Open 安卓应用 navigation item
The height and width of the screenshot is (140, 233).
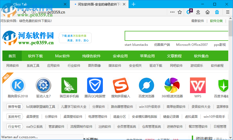(x=120, y=56)
